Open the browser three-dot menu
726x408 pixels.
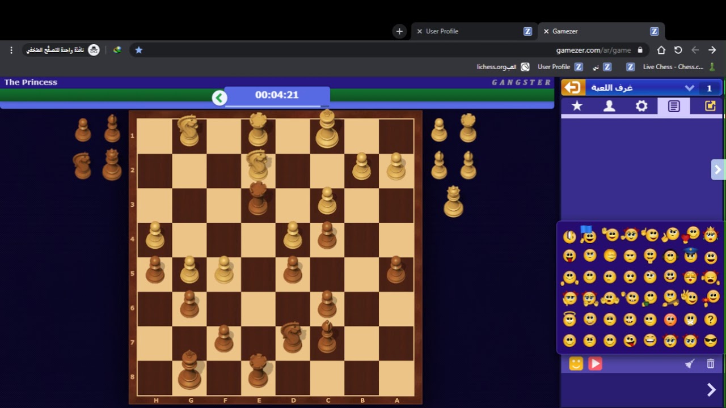point(11,50)
